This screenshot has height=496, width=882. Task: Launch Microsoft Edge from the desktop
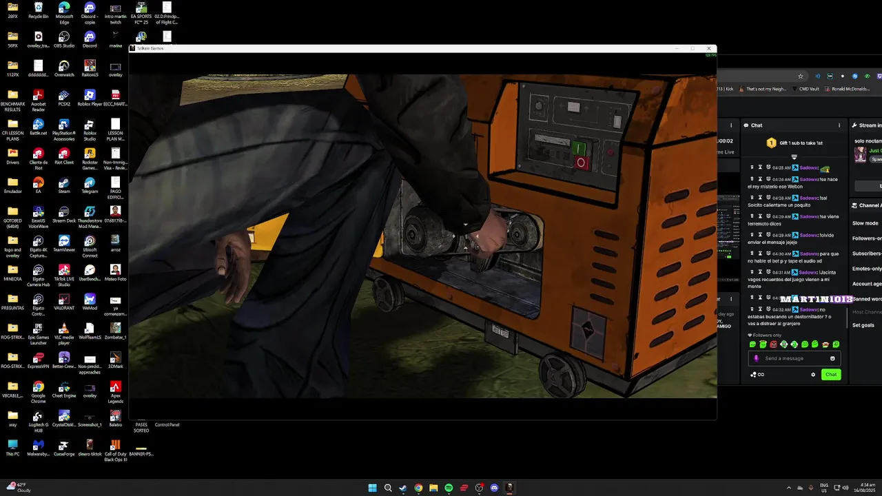(x=64, y=13)
